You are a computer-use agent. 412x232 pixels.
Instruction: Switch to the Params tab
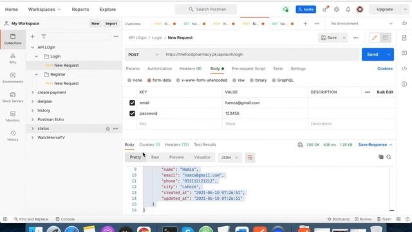[x=133, y=69]
